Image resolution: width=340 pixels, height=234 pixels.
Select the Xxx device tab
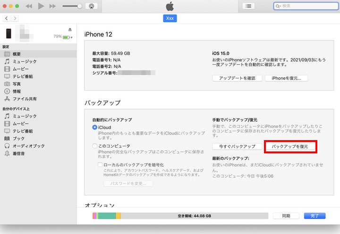click(170, 18)
